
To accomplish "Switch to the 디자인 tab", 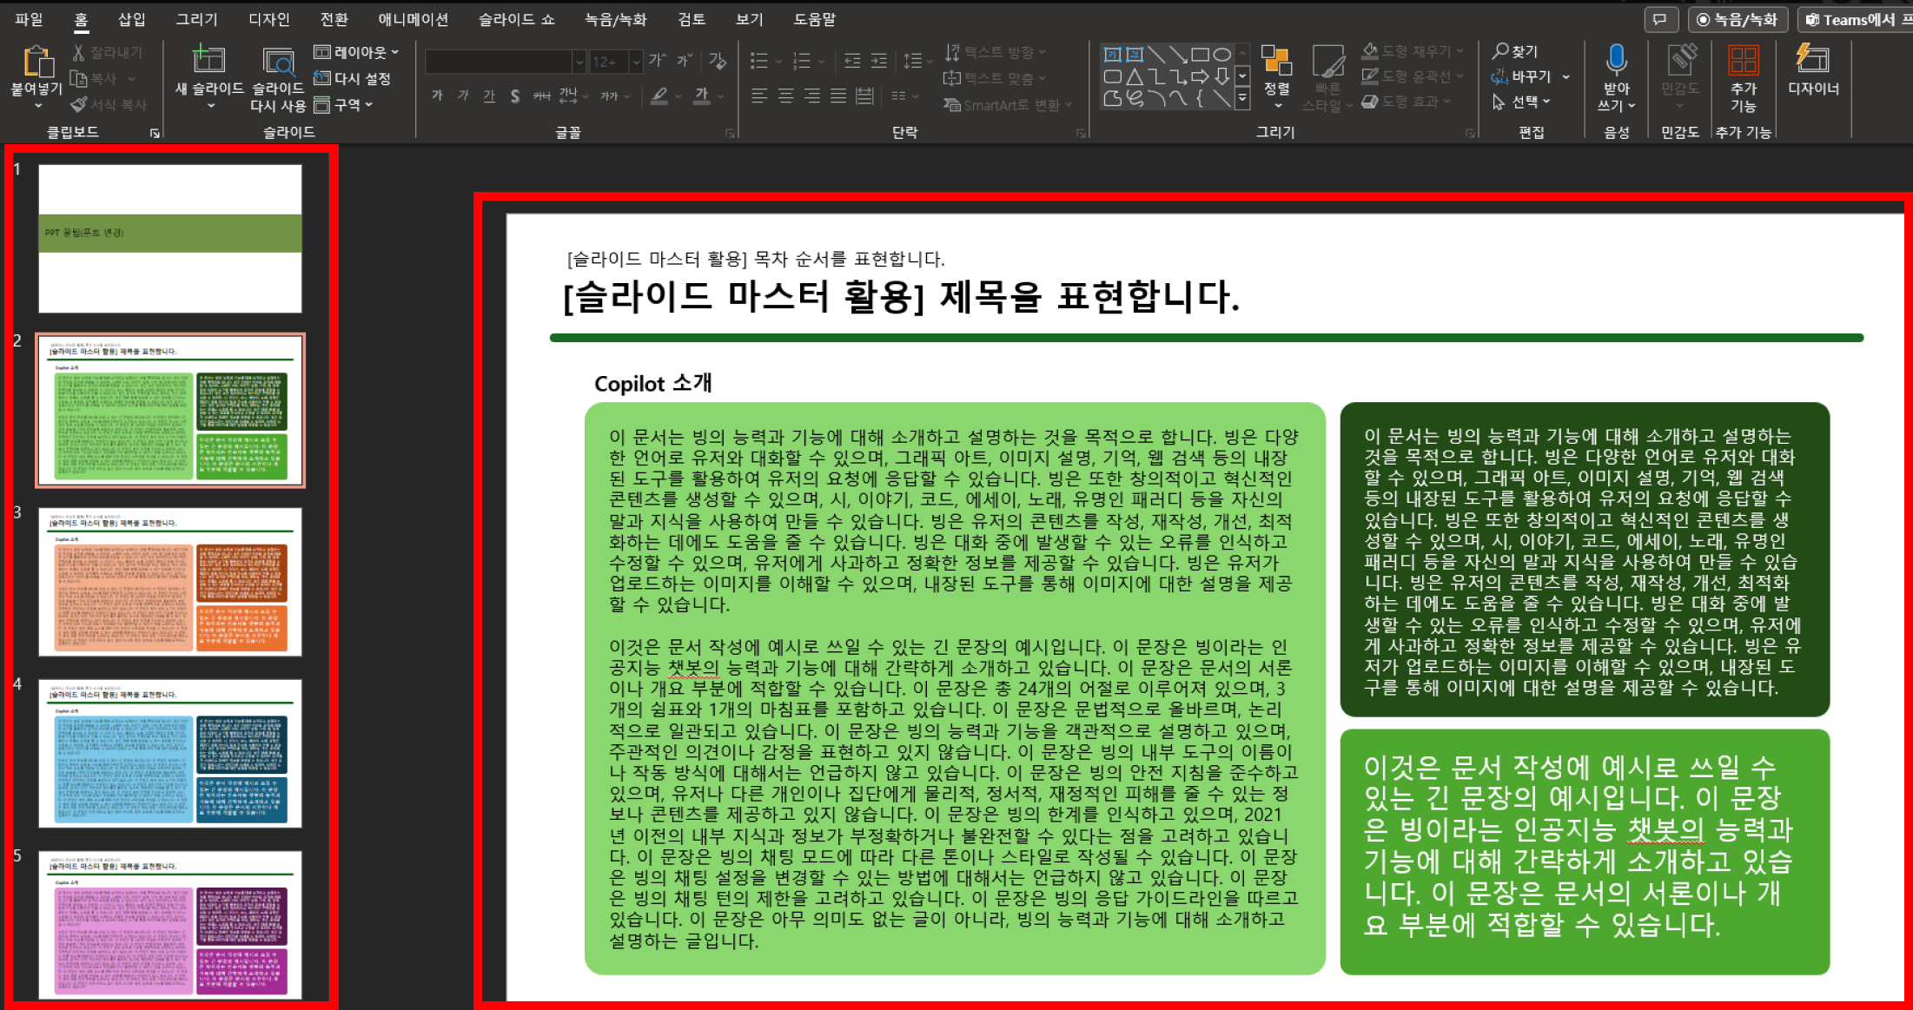I will click(268, 19).
